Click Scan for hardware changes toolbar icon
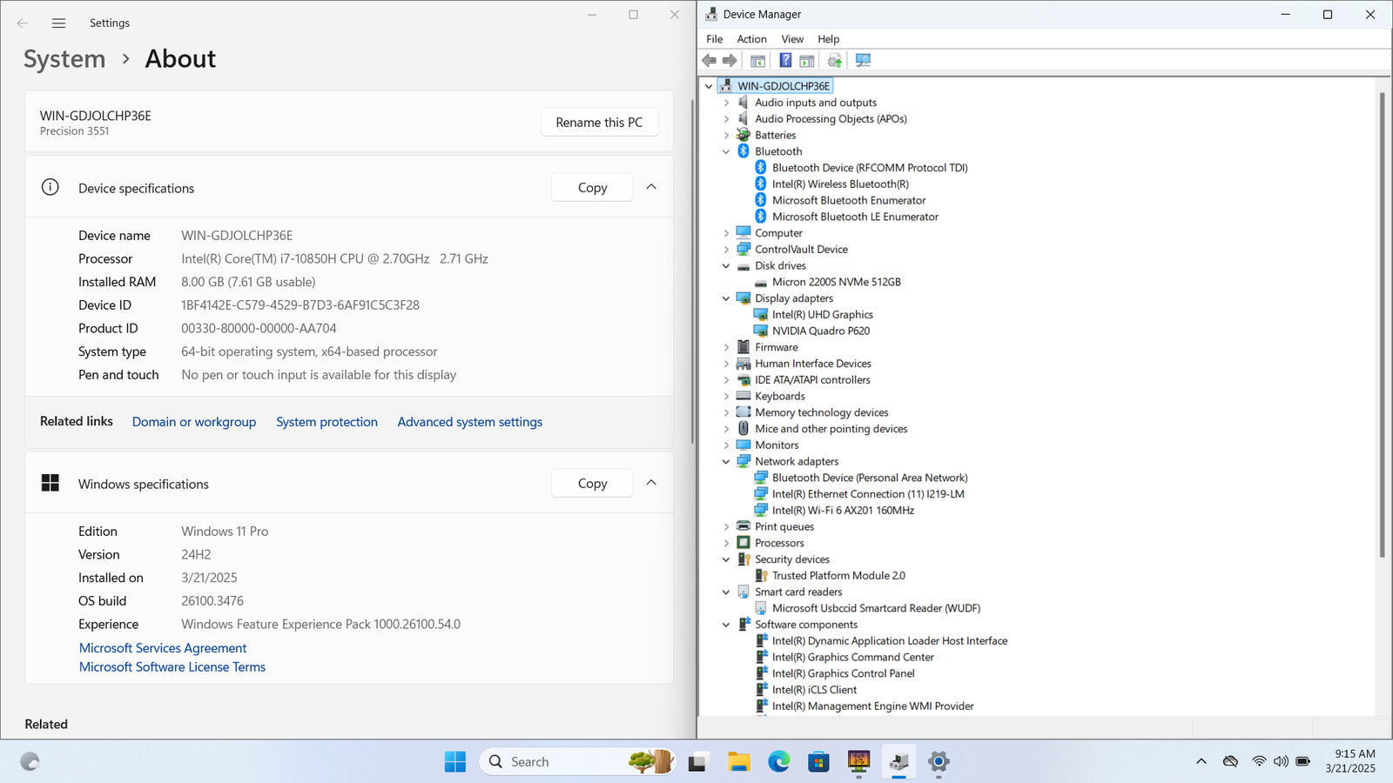 click(x=863, y=61)
